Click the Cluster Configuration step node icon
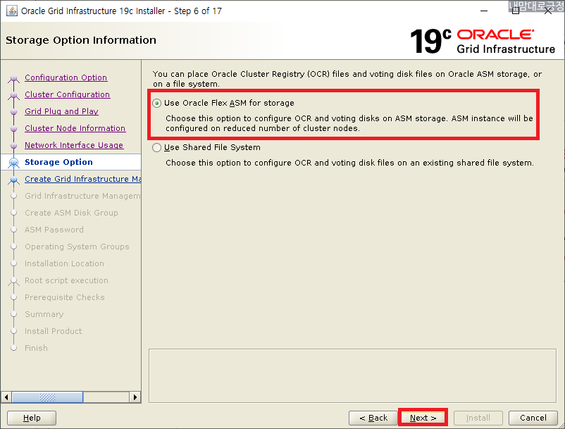Screen dimensions: 565x429 [13, 95]
